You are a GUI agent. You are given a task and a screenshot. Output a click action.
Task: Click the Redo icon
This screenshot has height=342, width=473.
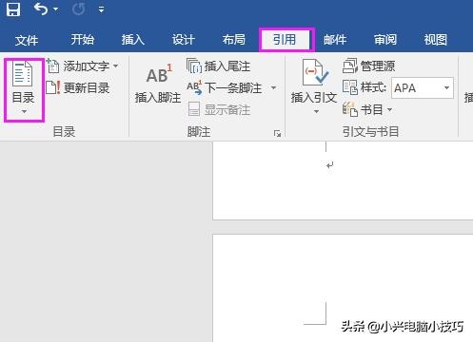78,9
